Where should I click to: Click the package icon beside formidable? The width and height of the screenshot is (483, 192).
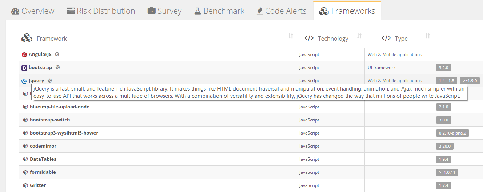25,172
